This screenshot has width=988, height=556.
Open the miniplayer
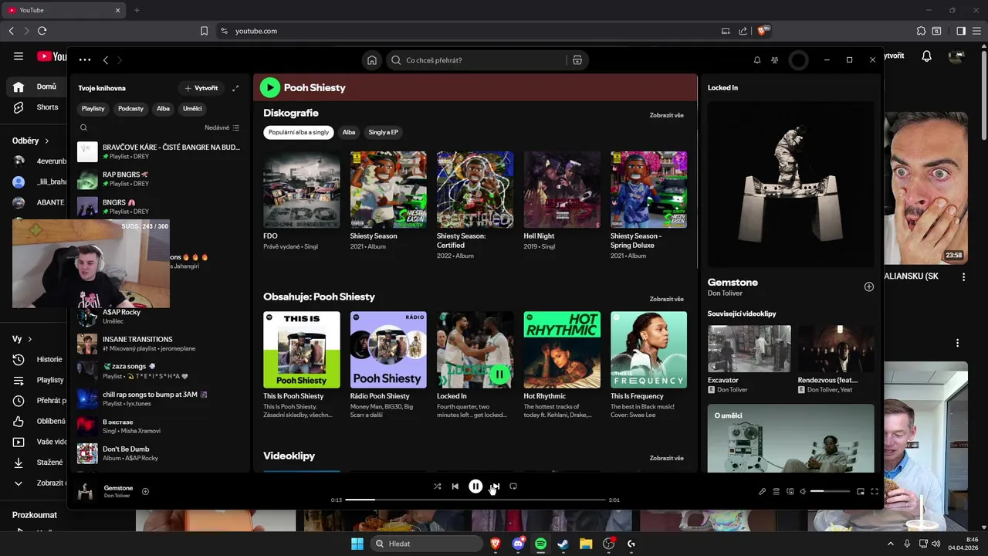click(861, 491)
